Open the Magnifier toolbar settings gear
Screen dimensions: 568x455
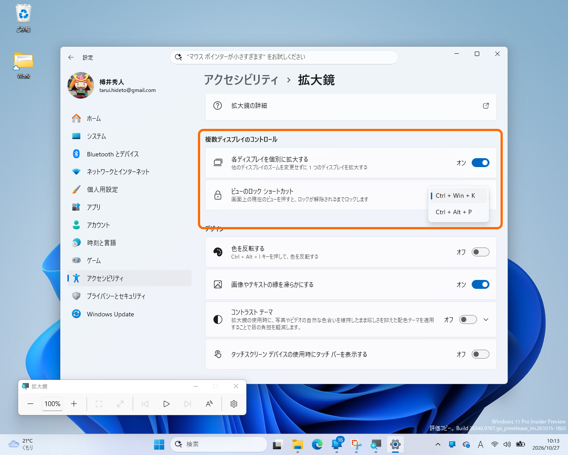click(234, 404)
